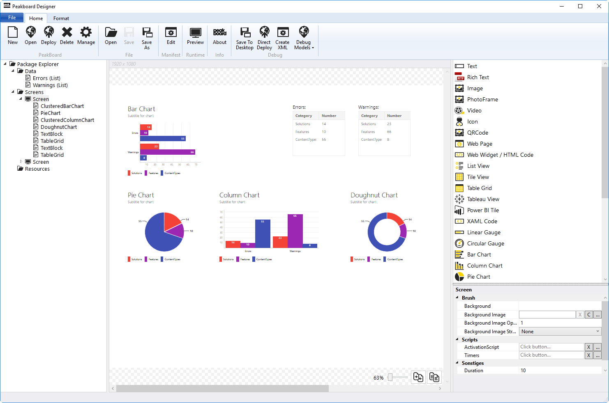
Task: Collapse the Brush property section
Action: 457,298
